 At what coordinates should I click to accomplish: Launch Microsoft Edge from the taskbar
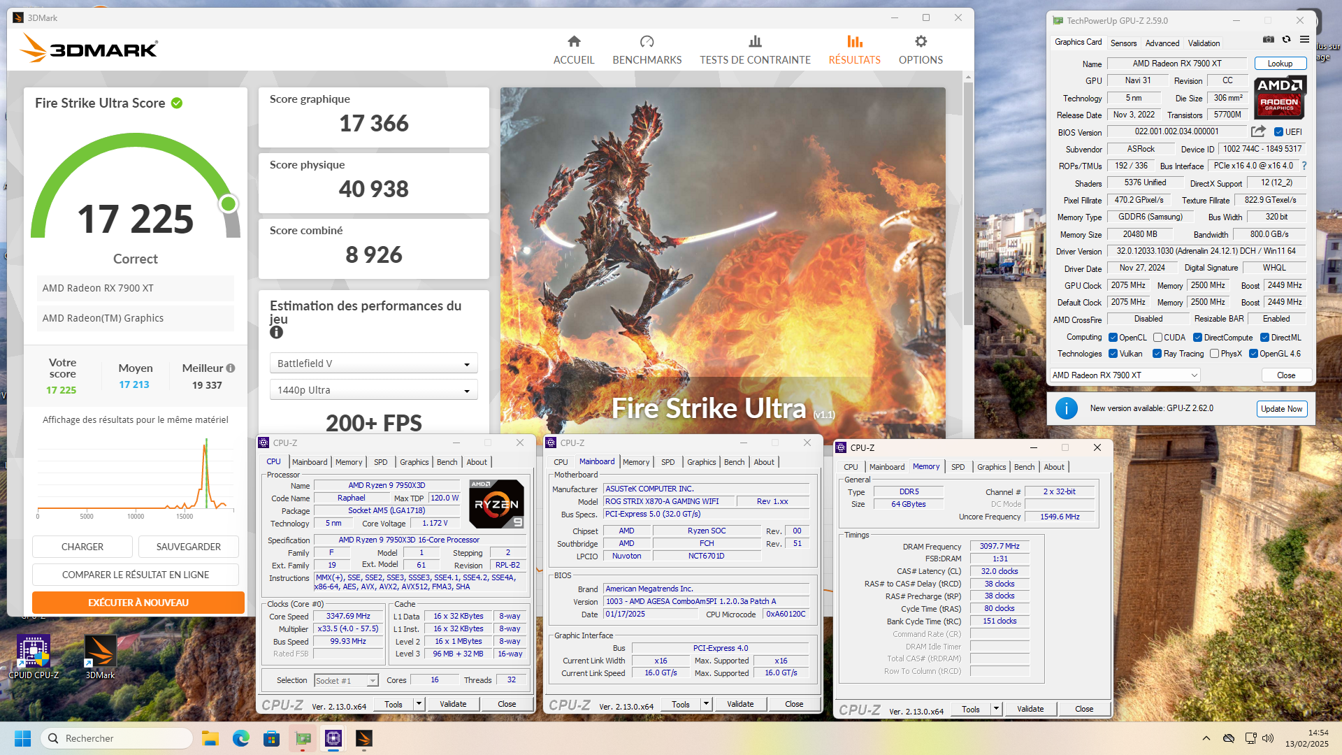point(241,738)
